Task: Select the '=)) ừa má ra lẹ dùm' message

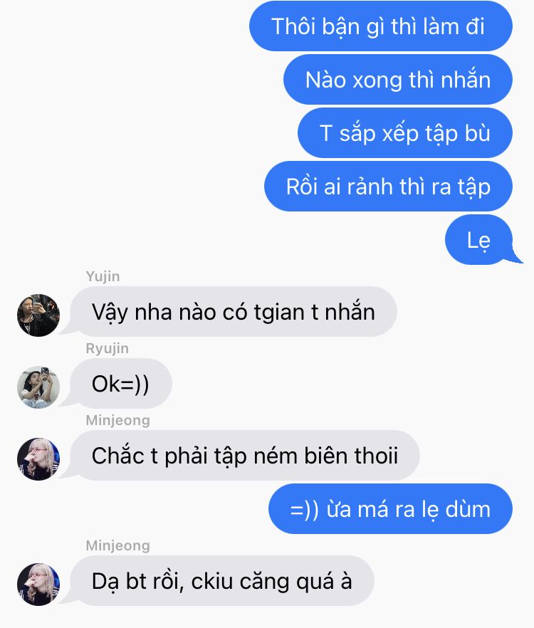Action: click(x=391, y=508)
